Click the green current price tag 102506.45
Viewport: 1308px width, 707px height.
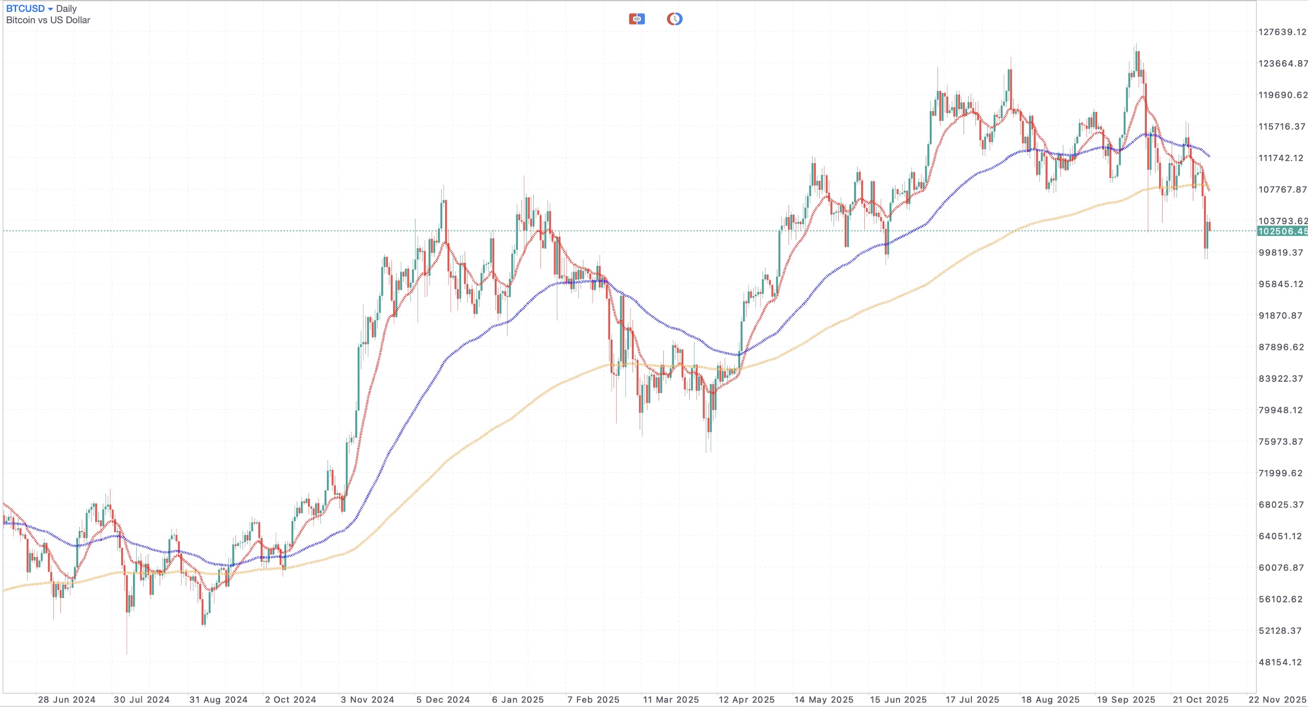coord(1282,231)
